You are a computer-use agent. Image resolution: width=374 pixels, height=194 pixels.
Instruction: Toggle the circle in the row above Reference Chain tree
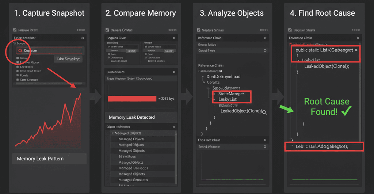pyautogui.click(x=265, y=50)
